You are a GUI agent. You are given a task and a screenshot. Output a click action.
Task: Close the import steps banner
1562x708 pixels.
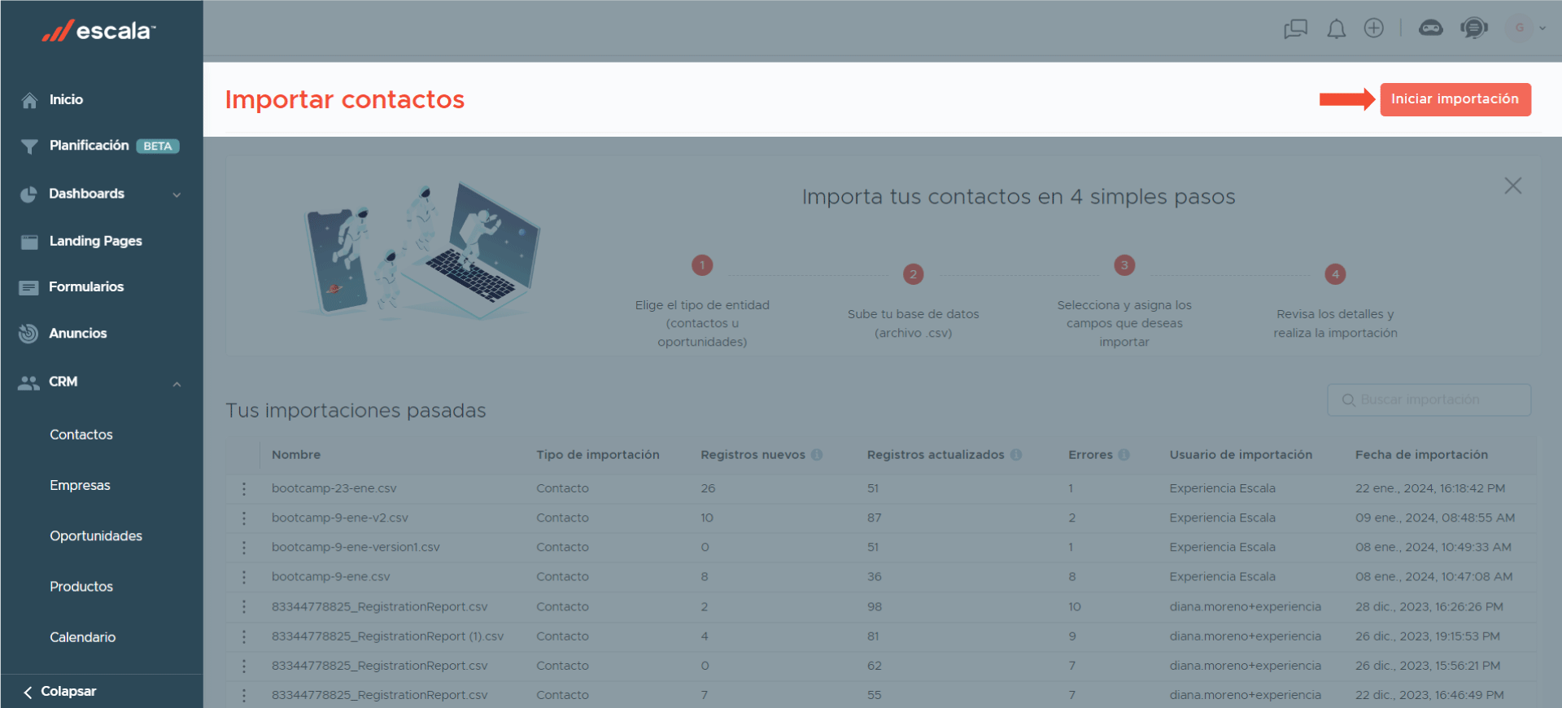click(x=1512, y=186)
